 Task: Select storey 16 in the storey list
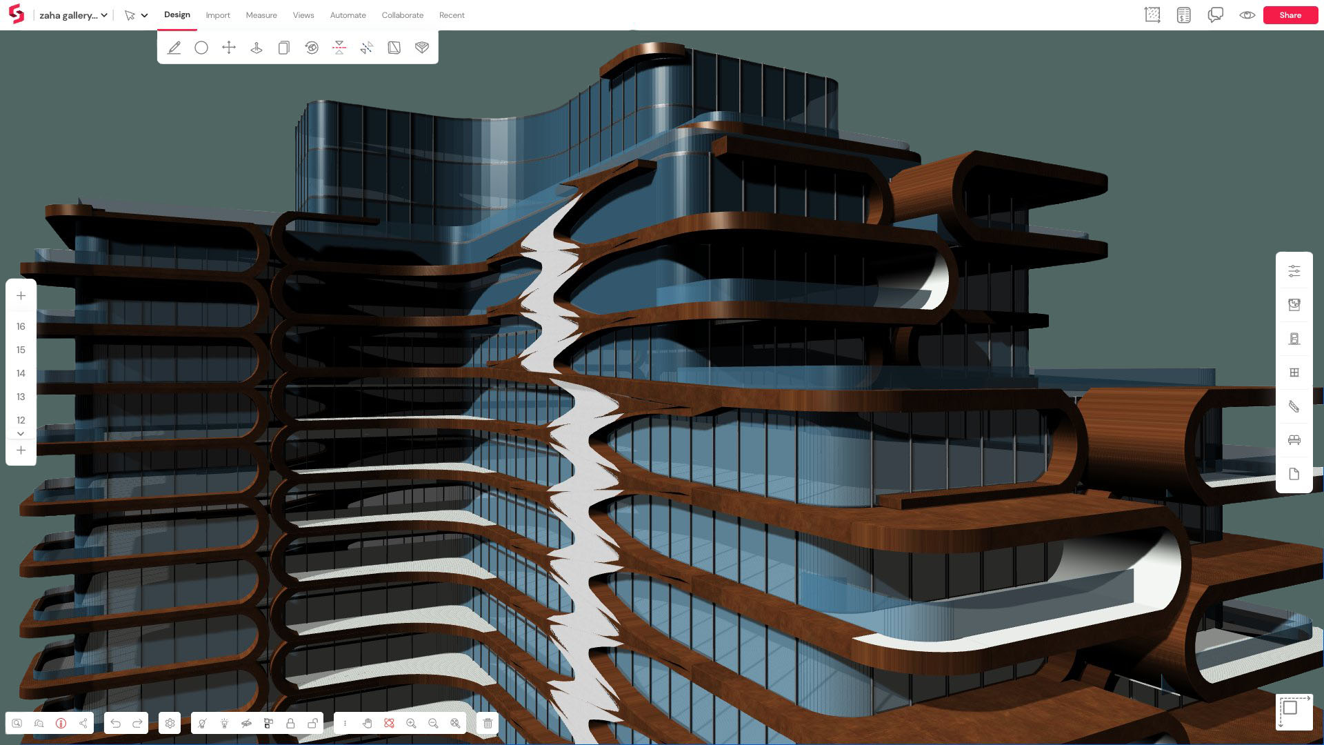tap(21, 326)
